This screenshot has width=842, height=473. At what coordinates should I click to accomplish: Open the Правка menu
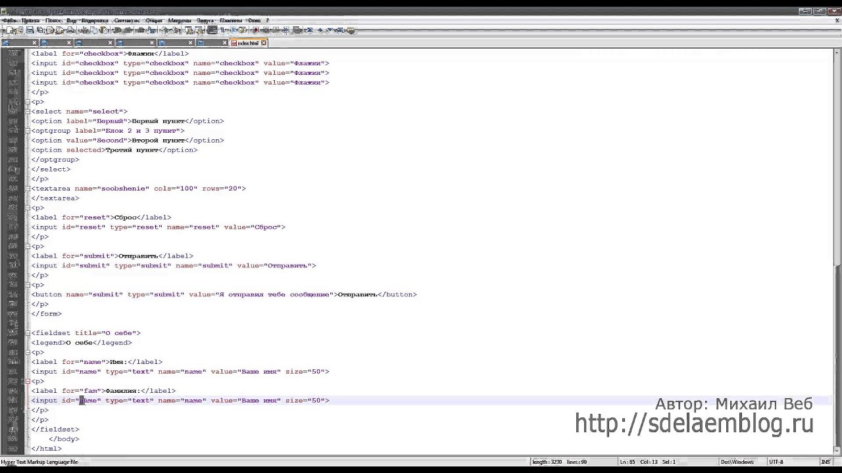click(x=30, y=20)
